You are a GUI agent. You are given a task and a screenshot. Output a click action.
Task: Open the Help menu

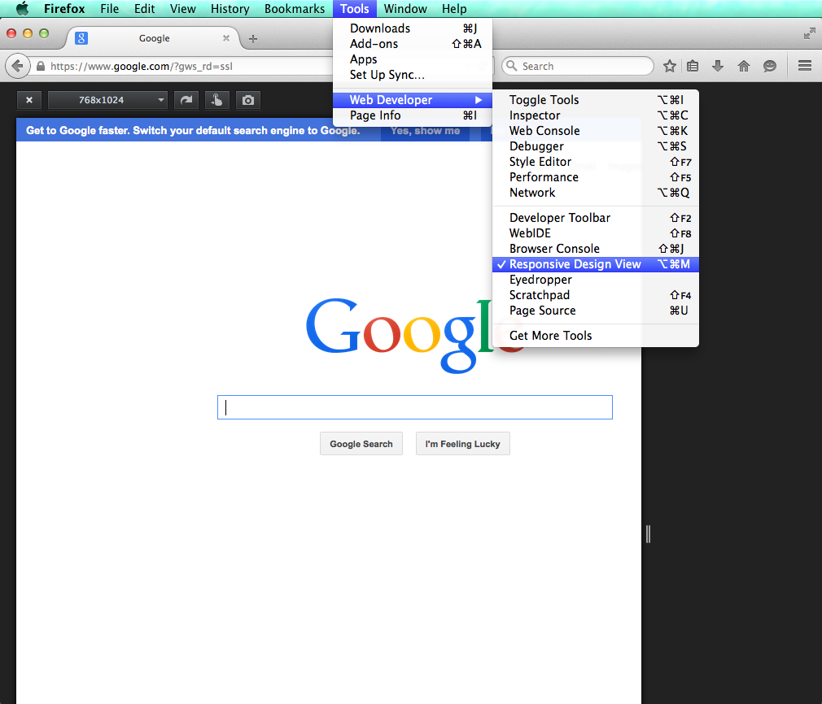454,9
